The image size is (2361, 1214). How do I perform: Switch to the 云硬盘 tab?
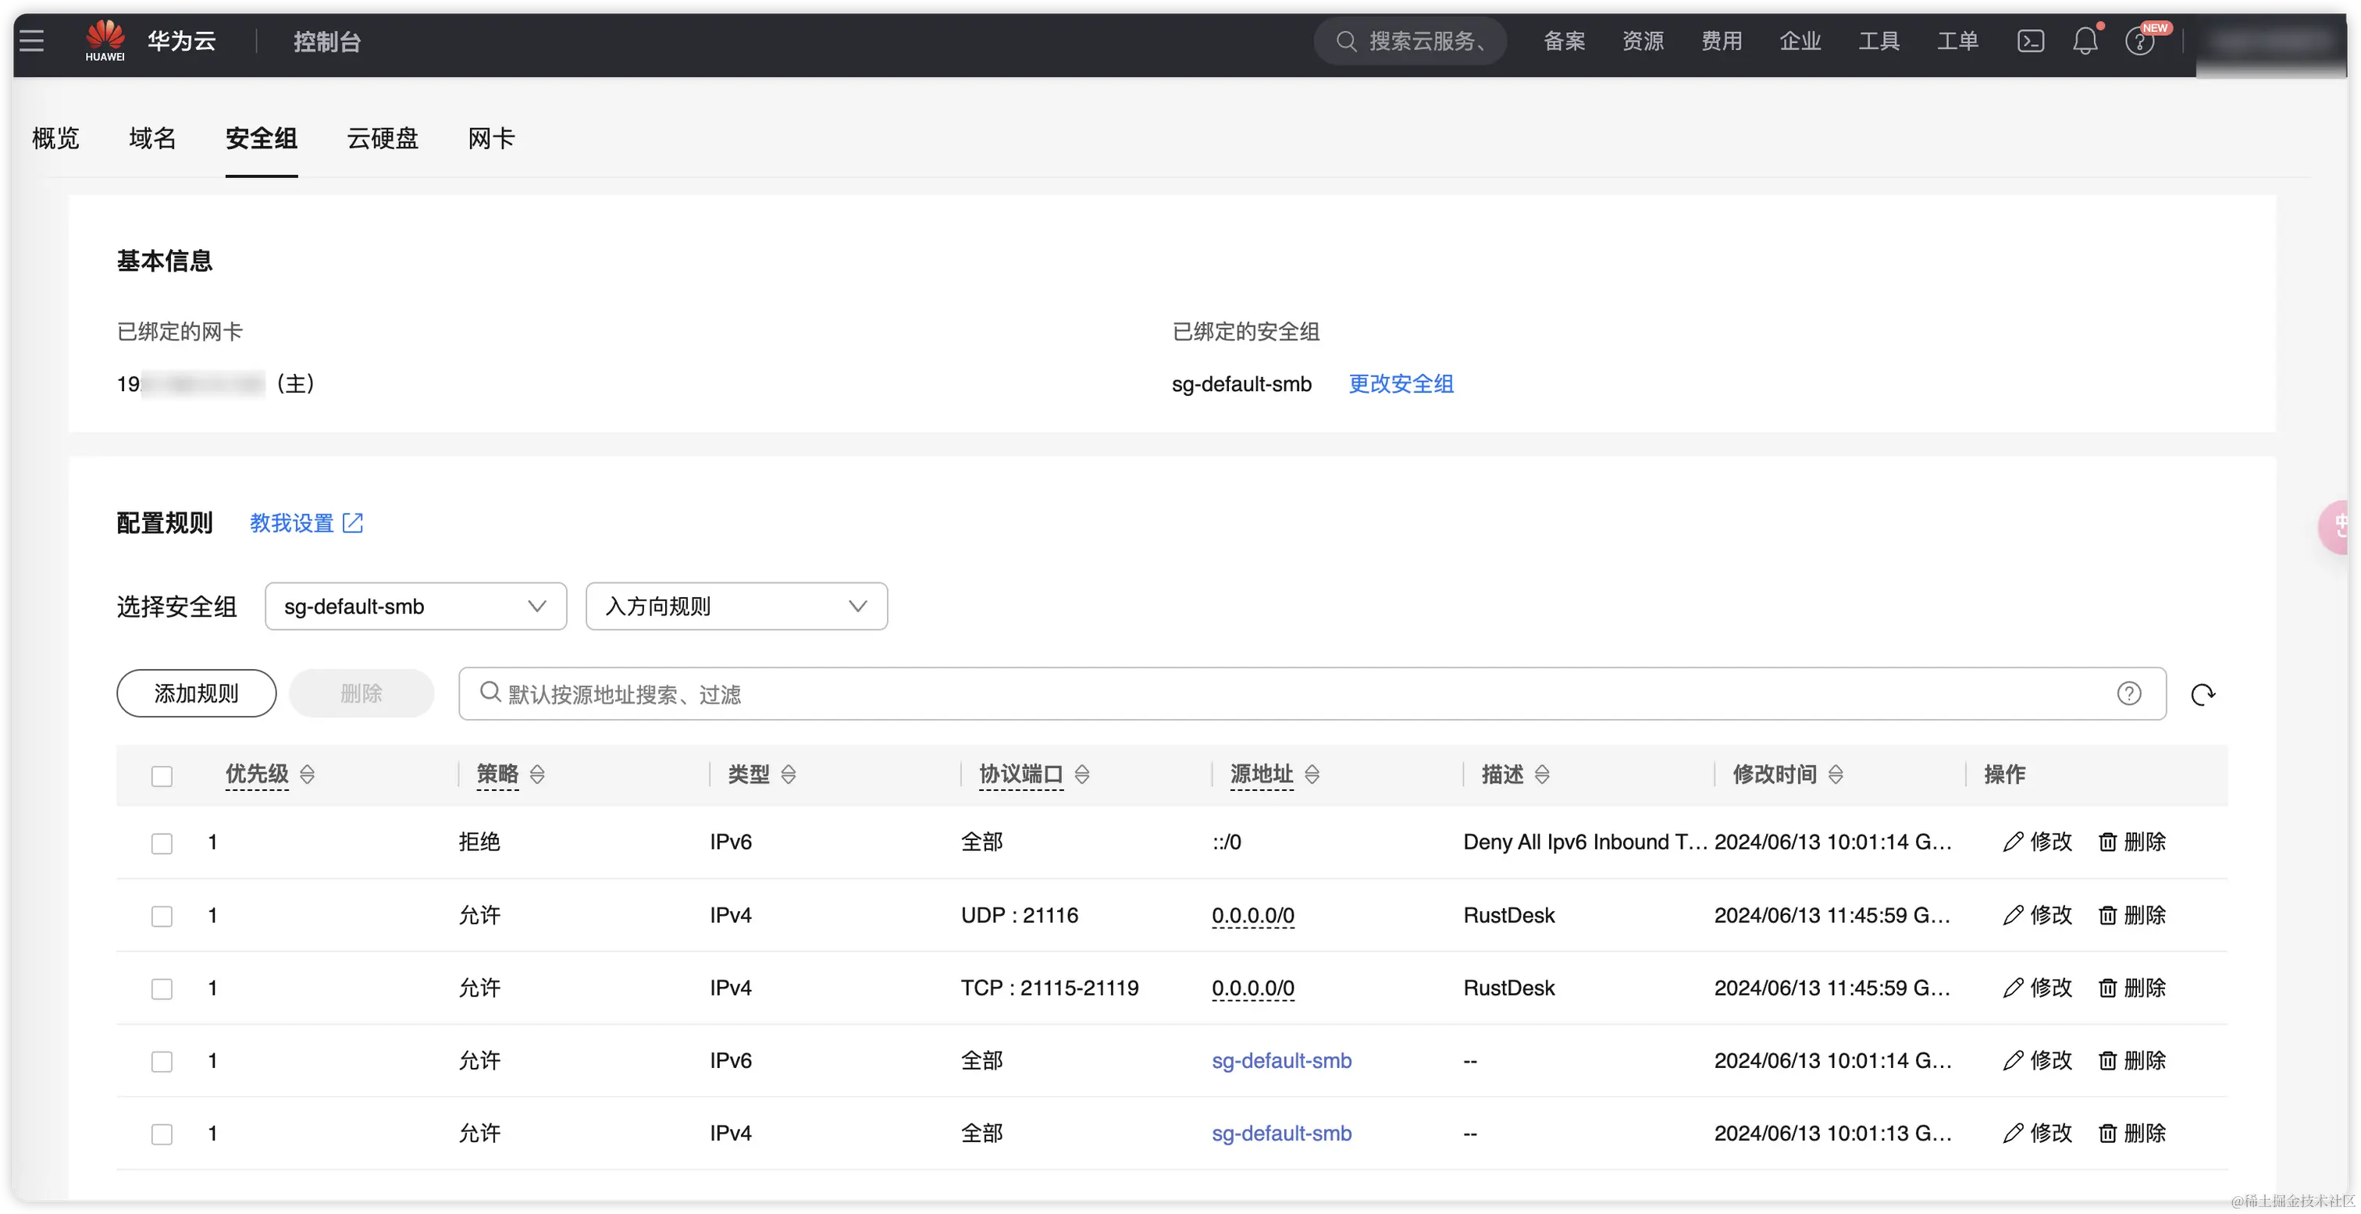(x=383, y=138)
